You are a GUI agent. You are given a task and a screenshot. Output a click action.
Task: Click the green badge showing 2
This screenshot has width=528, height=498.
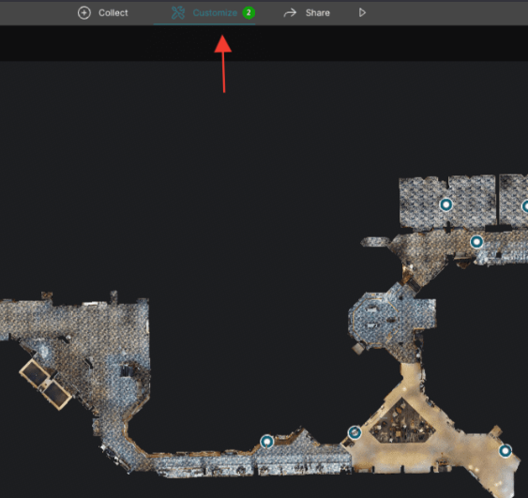(x=249, y=13)
